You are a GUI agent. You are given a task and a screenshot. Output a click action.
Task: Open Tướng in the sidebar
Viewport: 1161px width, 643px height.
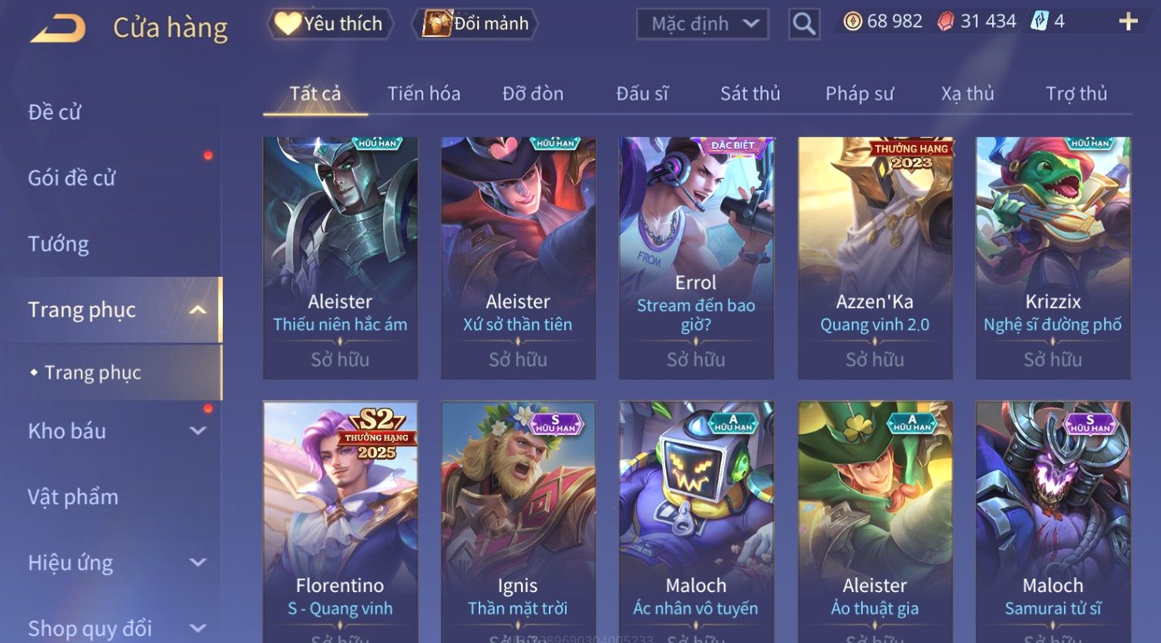pyautogui.click(x=59, y=244)
